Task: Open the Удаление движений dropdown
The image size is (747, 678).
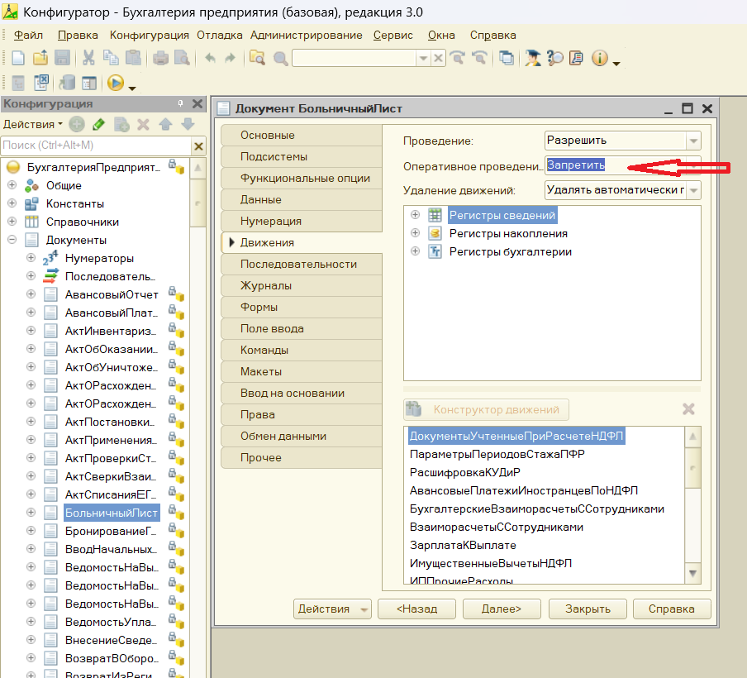Action: pyautogui.click(x=693, y=190)
